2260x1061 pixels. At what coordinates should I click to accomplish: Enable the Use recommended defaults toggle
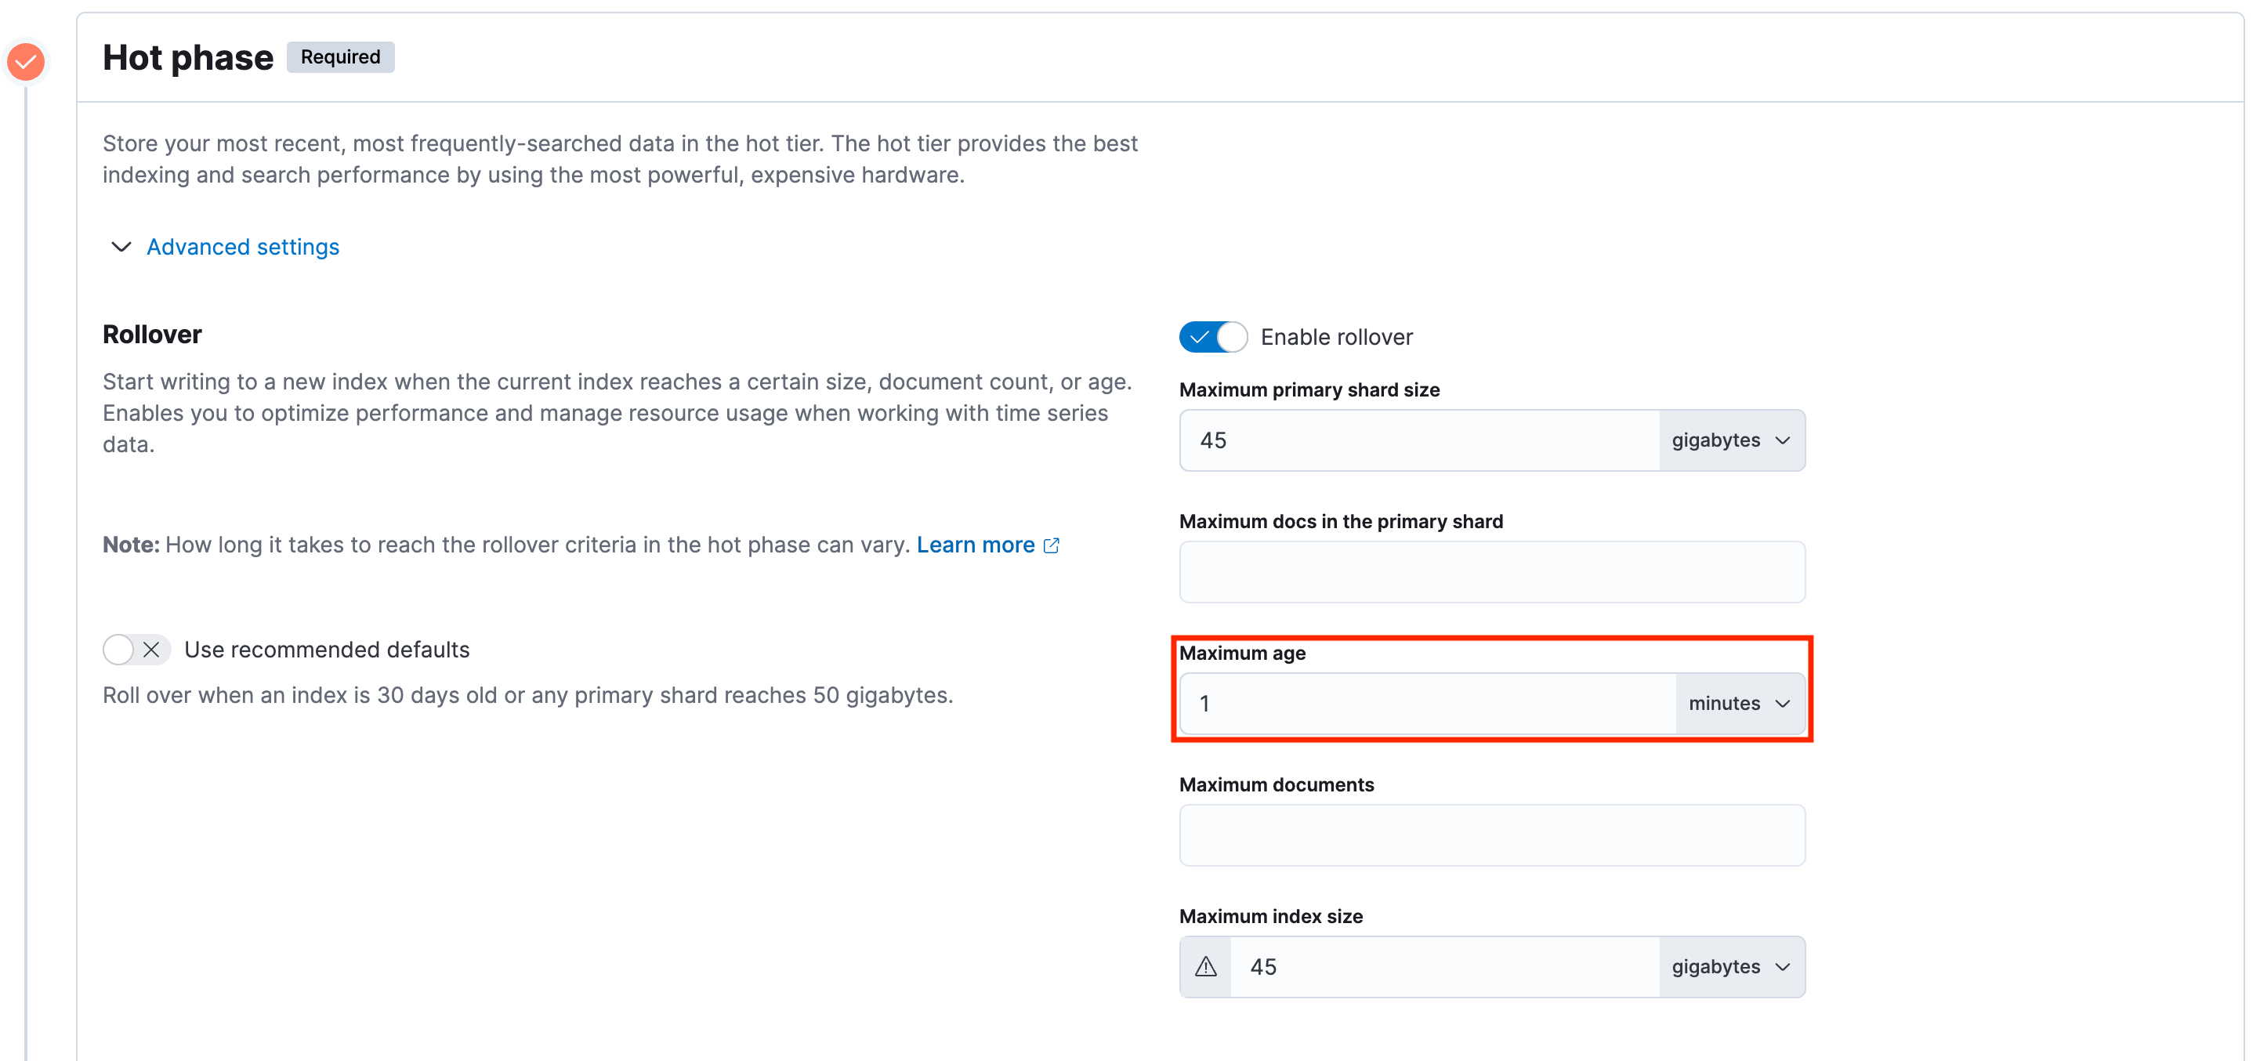coord(135,650)
